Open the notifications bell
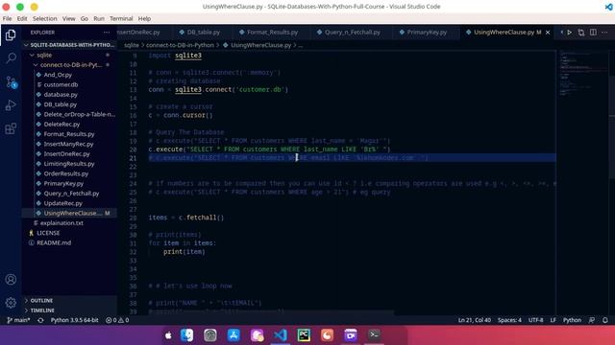The image size is (615, 345). point(605,320)
